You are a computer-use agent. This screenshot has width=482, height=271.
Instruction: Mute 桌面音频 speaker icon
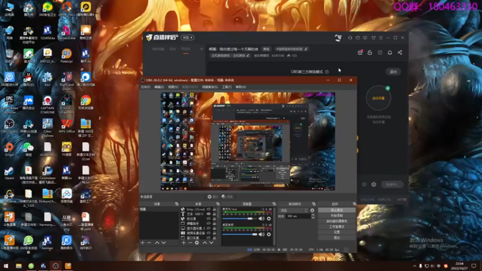[x=261, y=234]
